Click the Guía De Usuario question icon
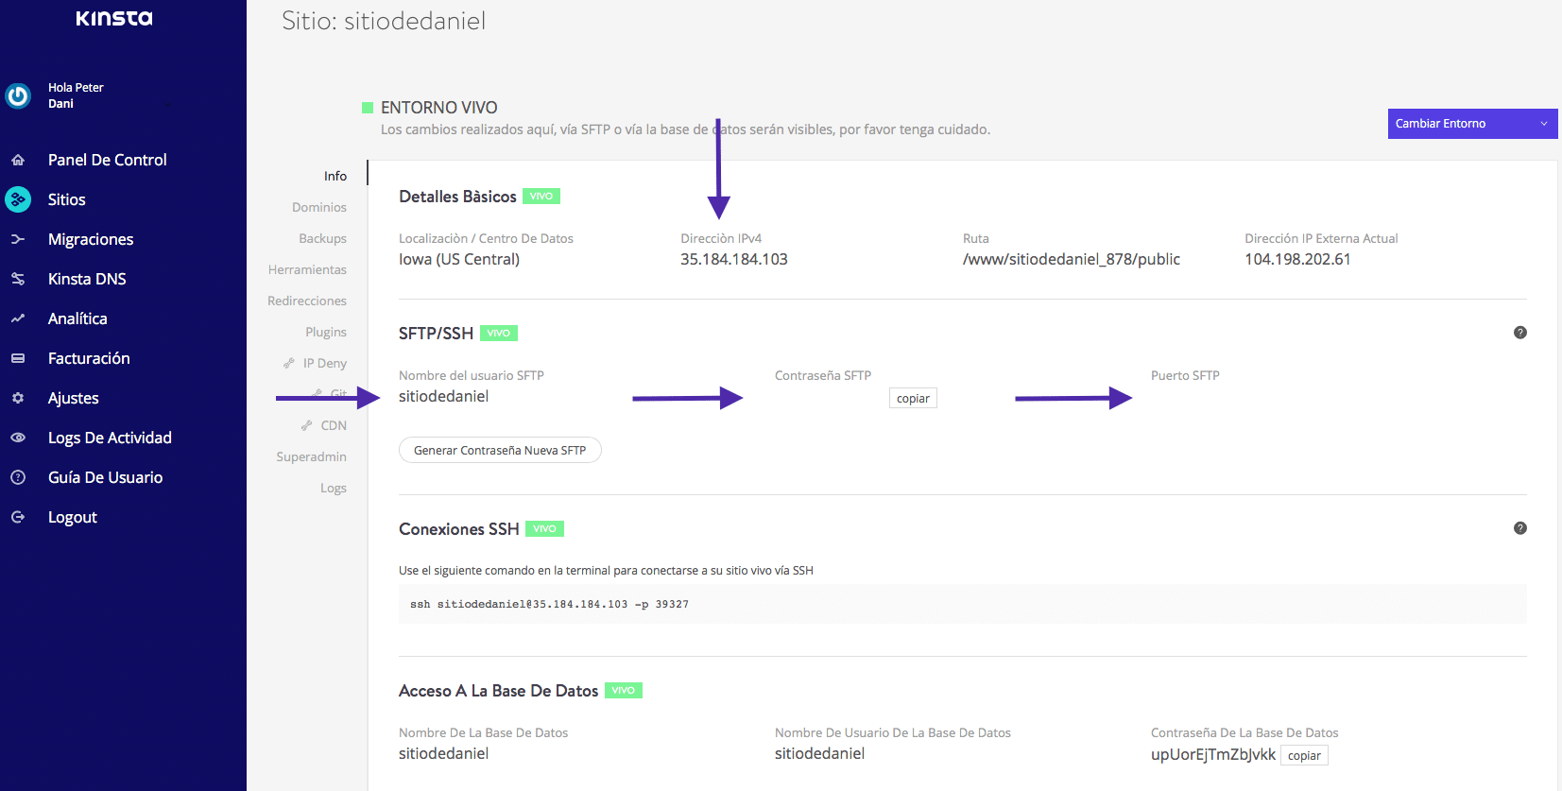 coord(18,477)
